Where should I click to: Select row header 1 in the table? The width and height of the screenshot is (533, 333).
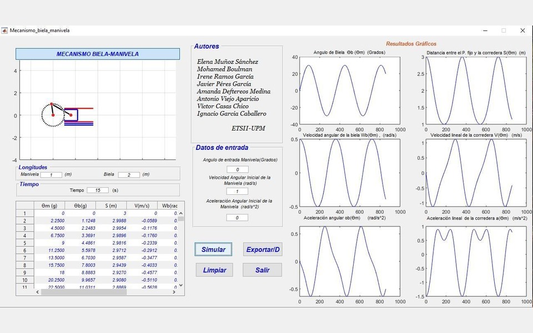tap(25, 213)
